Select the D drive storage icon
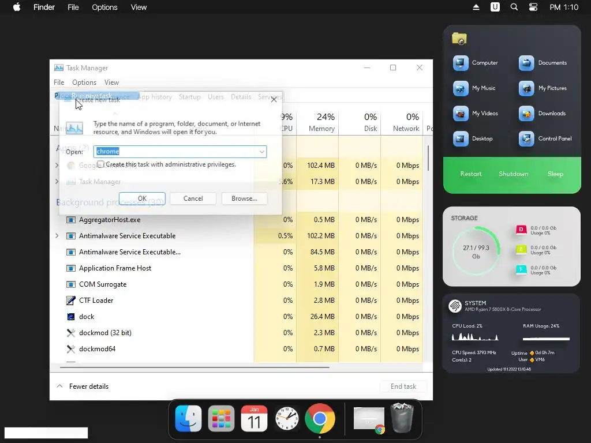This screenshot has height=443, width=591. (x=521, y=230)
